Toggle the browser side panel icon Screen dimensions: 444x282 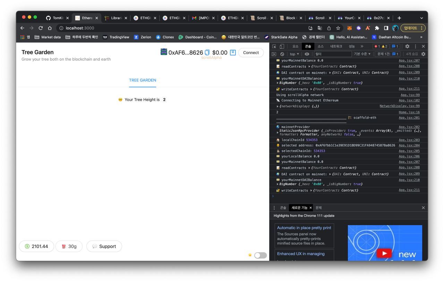(386, 28)
